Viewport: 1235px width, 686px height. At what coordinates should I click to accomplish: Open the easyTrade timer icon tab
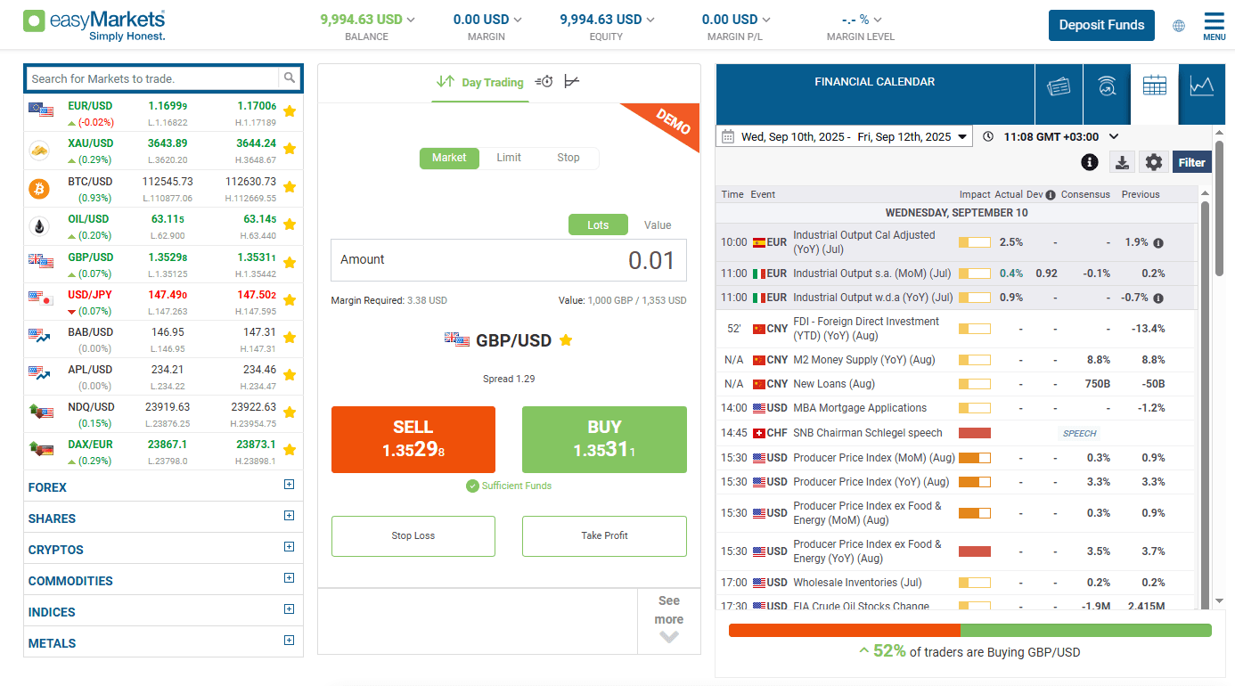(x=544, y=81)
